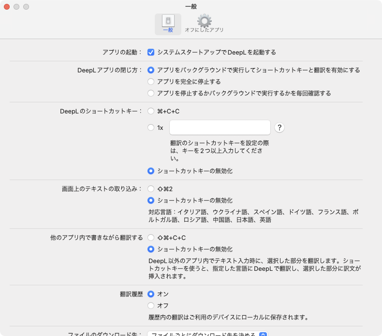Choose the ⇧⌘+C+C write-while-translating shortcut
The width and height of the screenshot is (382, 336).
point(151,238)
